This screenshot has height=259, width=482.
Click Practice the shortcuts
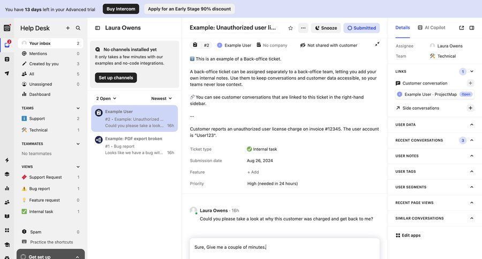pos(50,242)
